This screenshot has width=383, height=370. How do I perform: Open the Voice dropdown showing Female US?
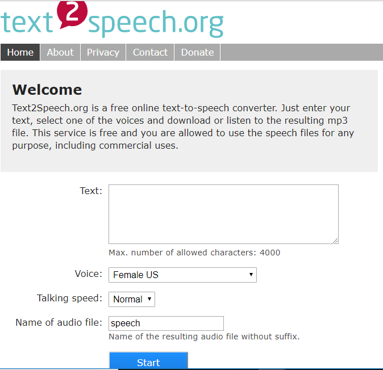[x=182, y=275]
